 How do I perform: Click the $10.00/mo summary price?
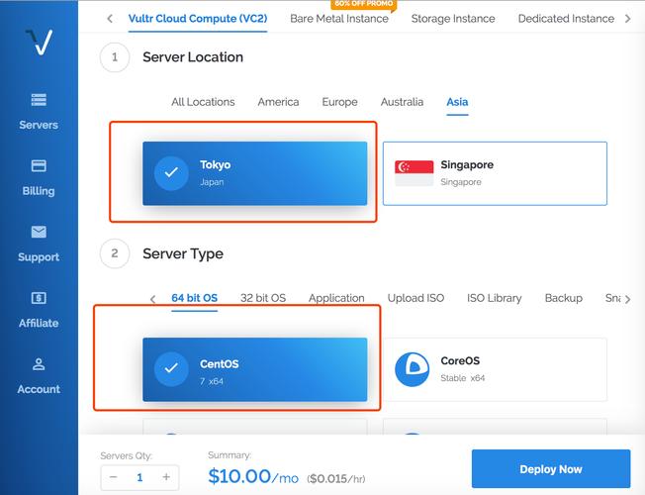pos(253,477)
